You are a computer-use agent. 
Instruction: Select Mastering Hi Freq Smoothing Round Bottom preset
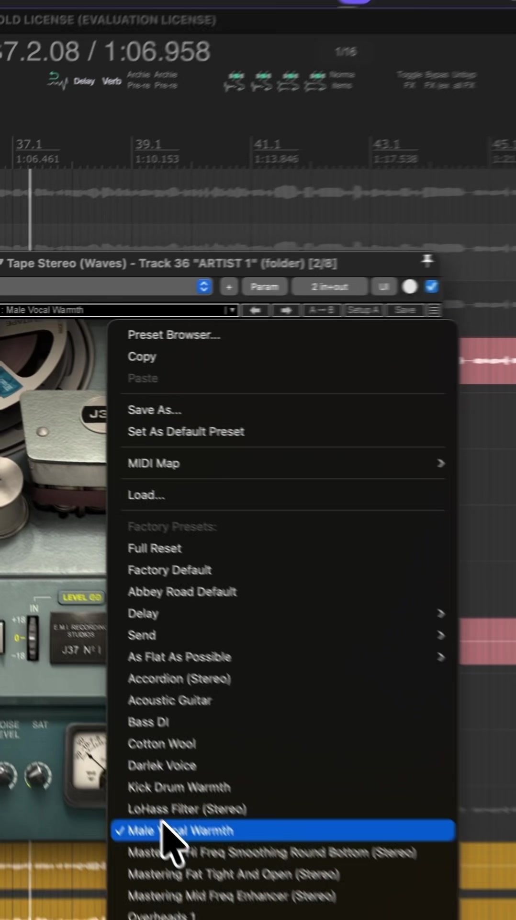(x=282, y=852)
